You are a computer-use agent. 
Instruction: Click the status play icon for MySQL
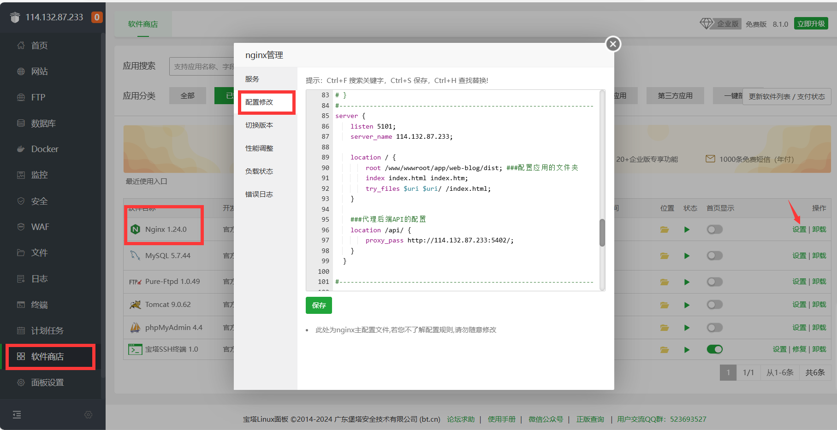click(687, 256)
